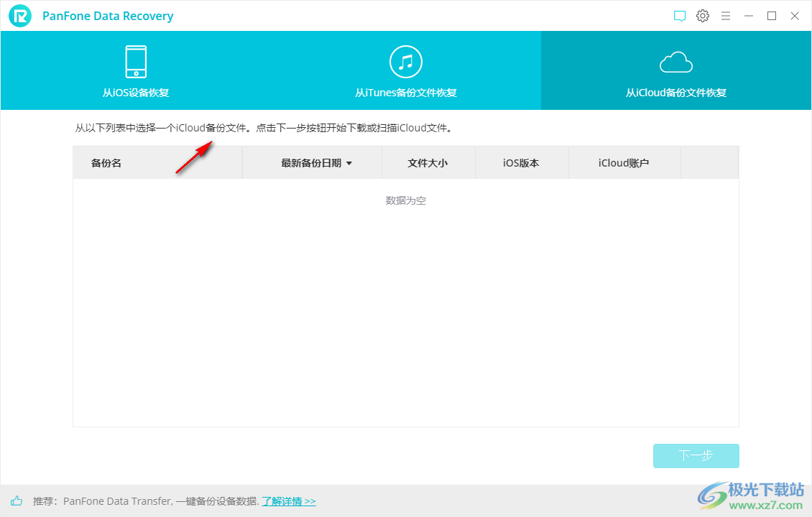The width and height of the screenshot is (812, 517).
Task: Switch to 从iOS设备恢复 tab
Action: pyautogui.click(x=136, y=70)
